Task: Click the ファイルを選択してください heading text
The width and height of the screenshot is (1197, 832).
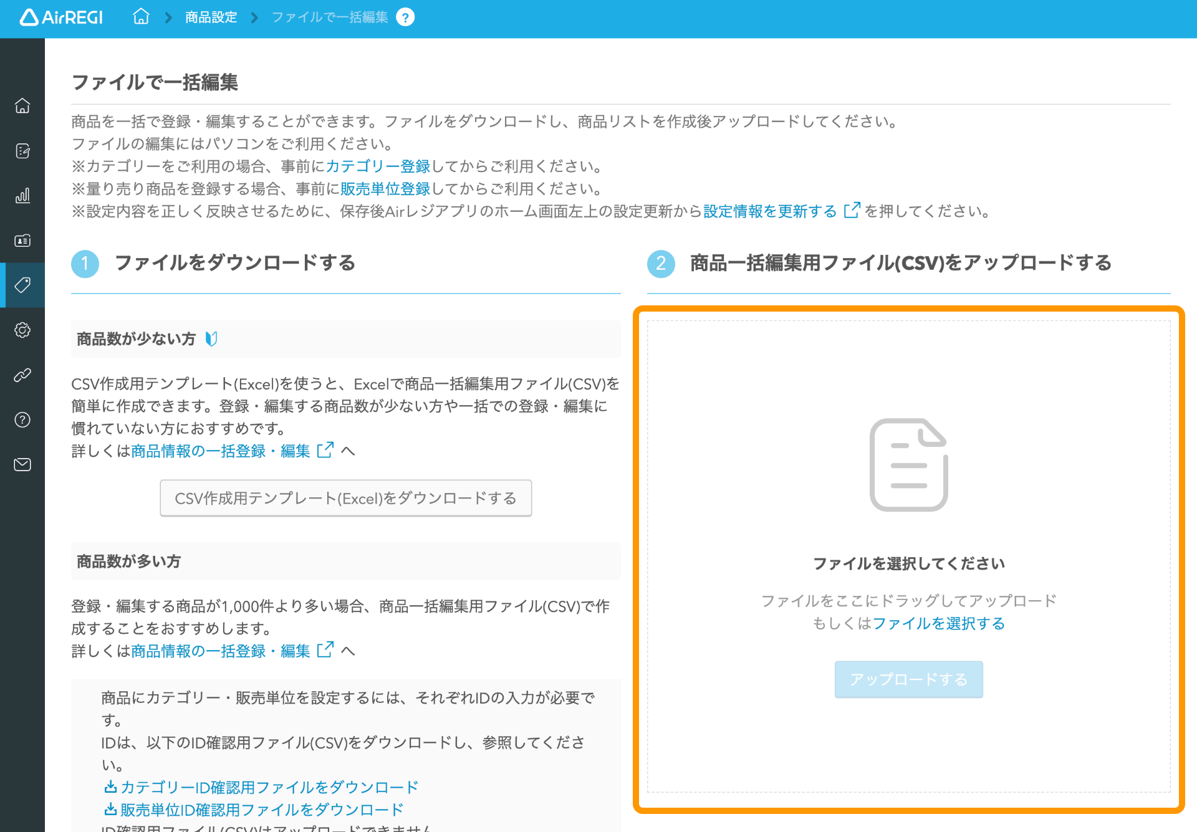Action: [909, 563]
